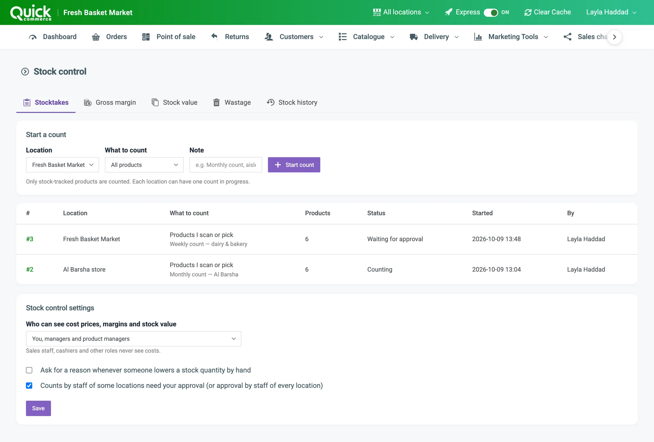
Task: Click the Stock control circled arrow icon
Action: point(25,71)
